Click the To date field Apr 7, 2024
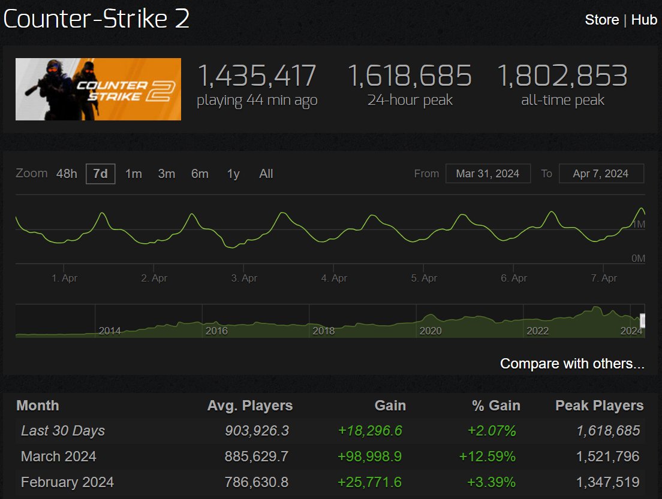662x499 pixels. tap(601, 173)
